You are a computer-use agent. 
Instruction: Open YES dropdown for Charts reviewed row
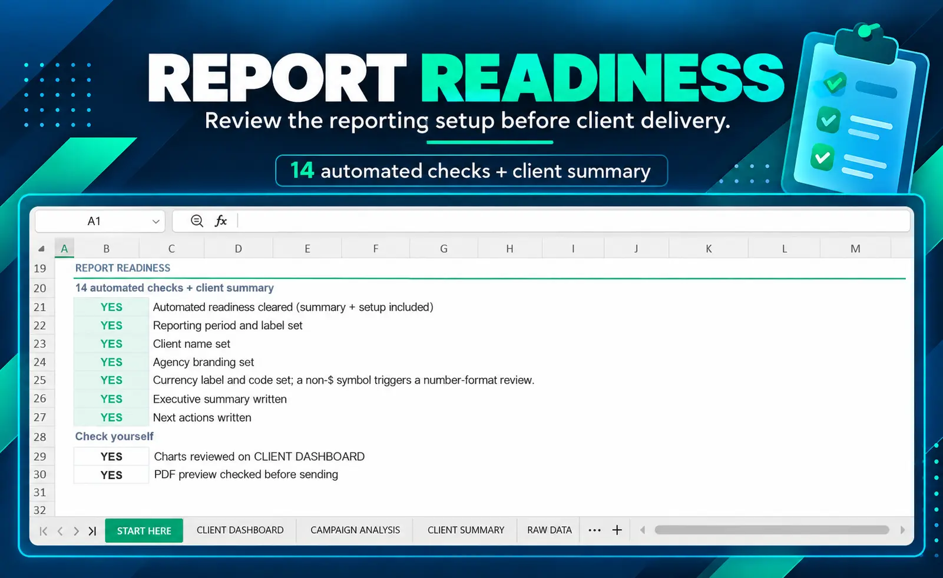(111, 457)
